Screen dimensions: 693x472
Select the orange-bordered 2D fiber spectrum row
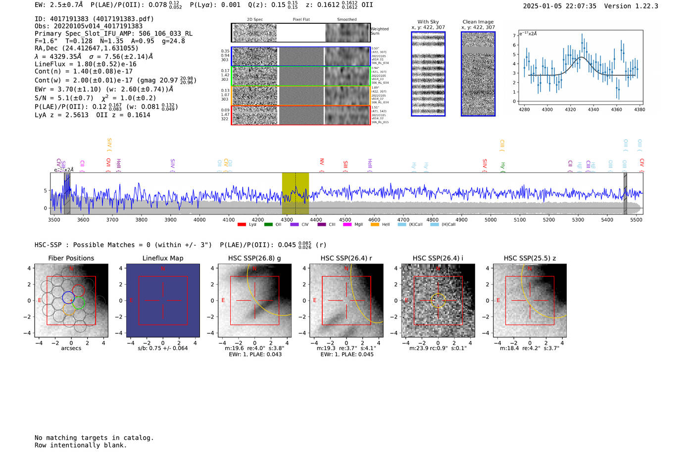[300, 96]
